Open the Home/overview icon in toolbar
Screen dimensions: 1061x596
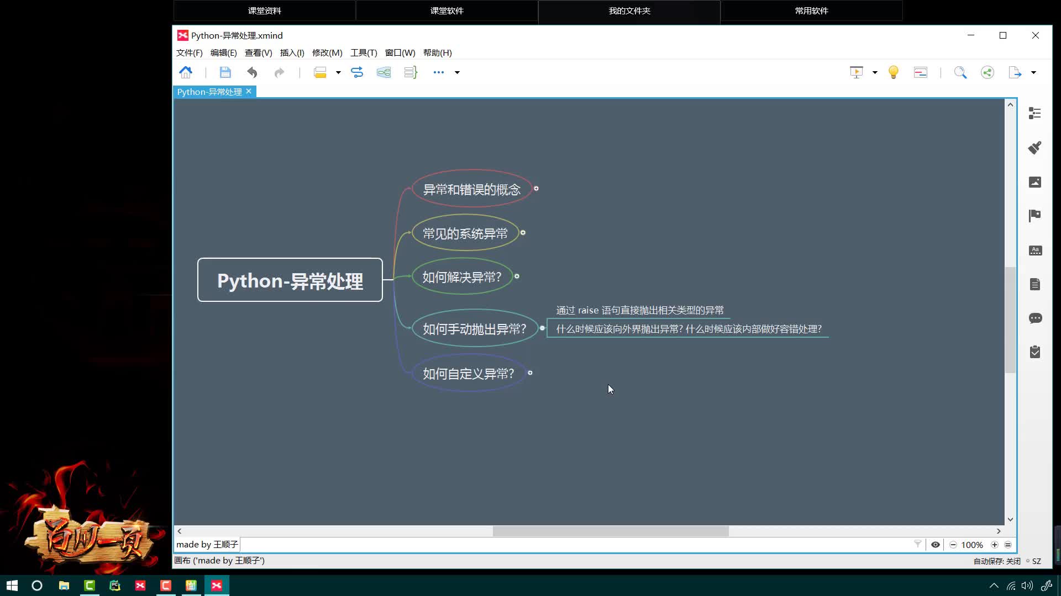point(186,72)
